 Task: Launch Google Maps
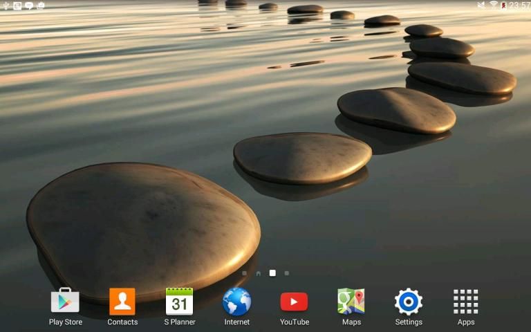351,302
